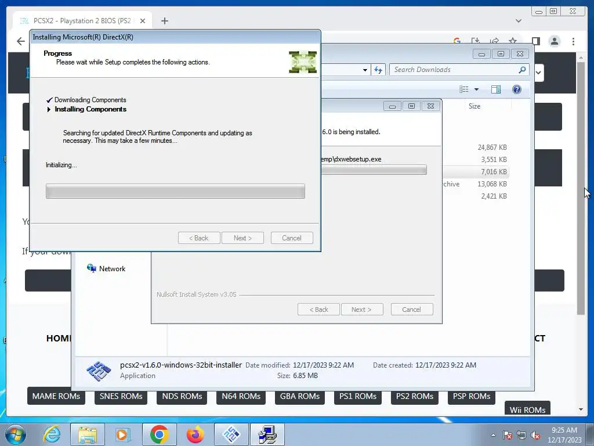Open Windows Media Player from the taskbar
This screenshot has height=446, width=594.
click(x=123, y=434)
